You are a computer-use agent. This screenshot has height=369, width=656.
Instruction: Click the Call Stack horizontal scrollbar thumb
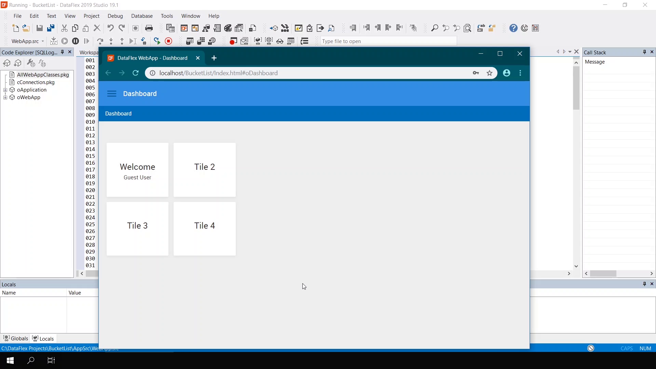603,274
